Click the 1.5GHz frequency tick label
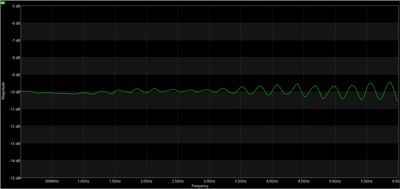The height and width of the screenshot is (189, 400). pyautogui.click(x=115, y=181)
